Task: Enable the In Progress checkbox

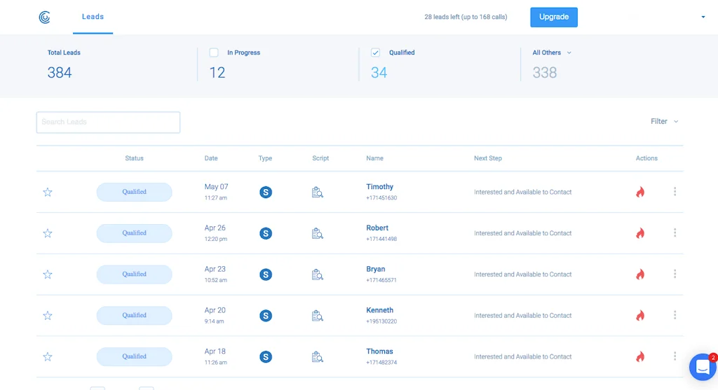Action: tap(214, 53)
